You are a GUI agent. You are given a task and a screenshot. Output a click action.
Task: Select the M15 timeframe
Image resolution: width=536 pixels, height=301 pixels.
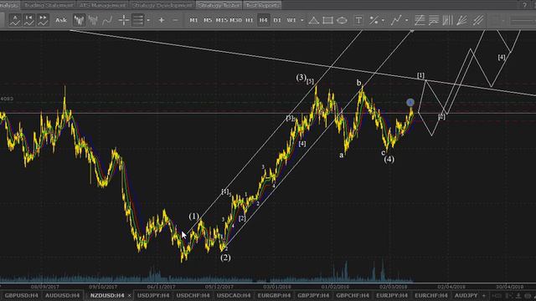click(221, 20)
